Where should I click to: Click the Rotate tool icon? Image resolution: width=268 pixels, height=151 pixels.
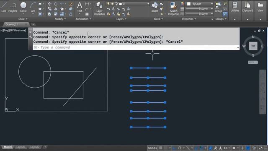pos(56,4)
